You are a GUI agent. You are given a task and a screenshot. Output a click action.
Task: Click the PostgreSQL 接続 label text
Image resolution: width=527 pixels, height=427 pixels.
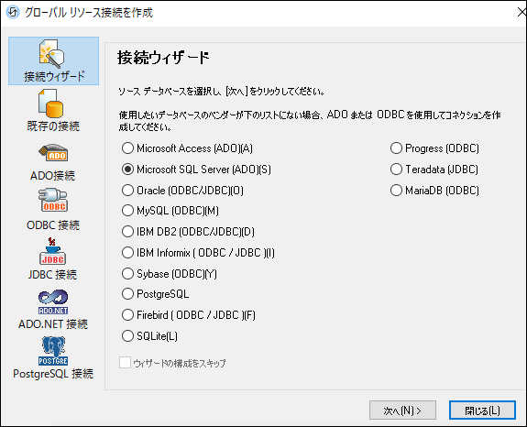53,374
